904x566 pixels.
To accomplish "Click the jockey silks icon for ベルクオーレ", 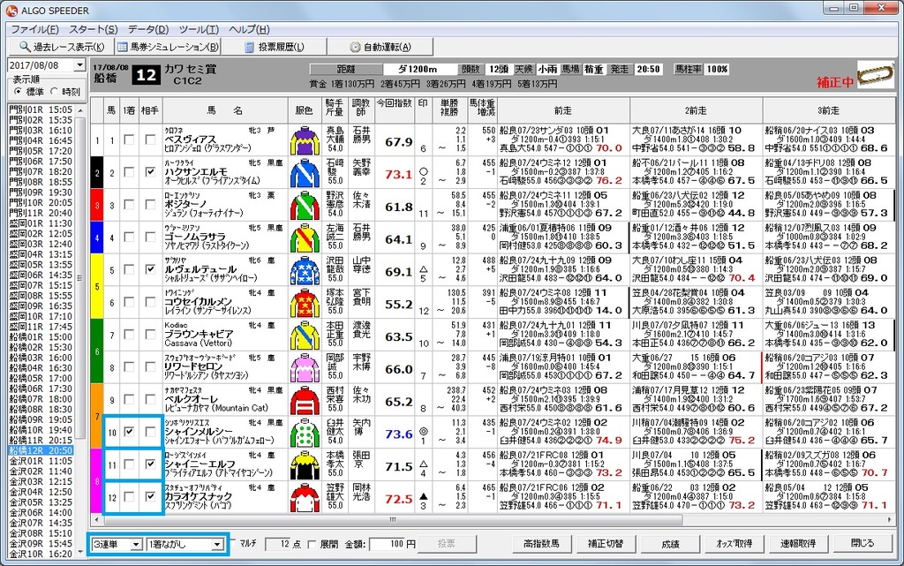I will [x=305, y=399].
